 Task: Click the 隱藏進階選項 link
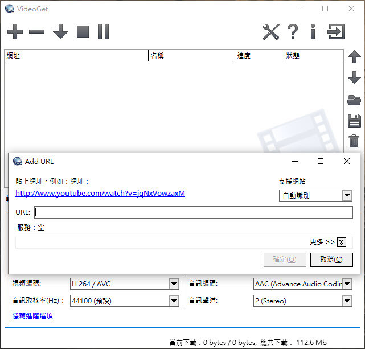click(x=32, y=316)
